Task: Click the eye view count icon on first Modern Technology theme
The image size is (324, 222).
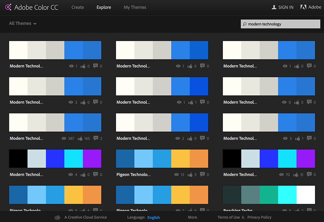Action: (x=72, y=66)
